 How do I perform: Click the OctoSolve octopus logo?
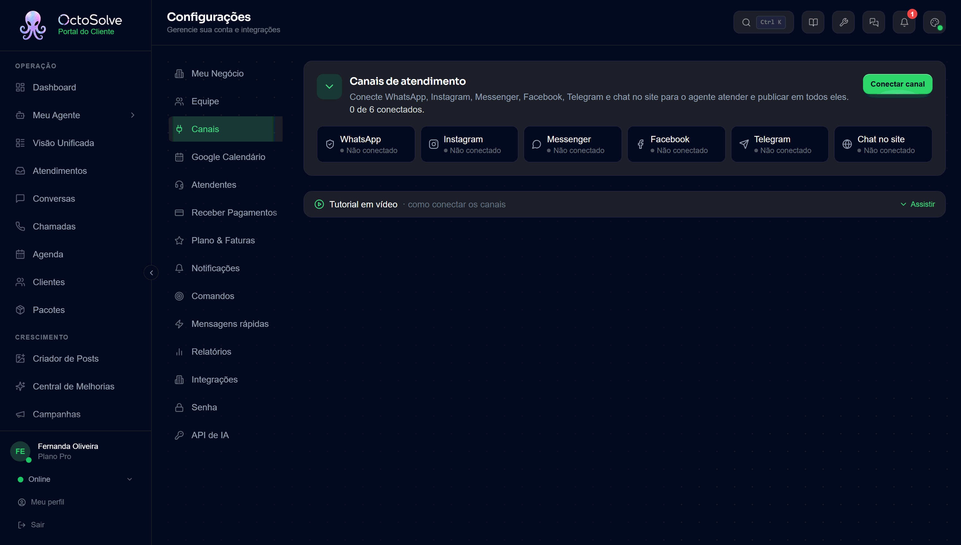point(33,25)
